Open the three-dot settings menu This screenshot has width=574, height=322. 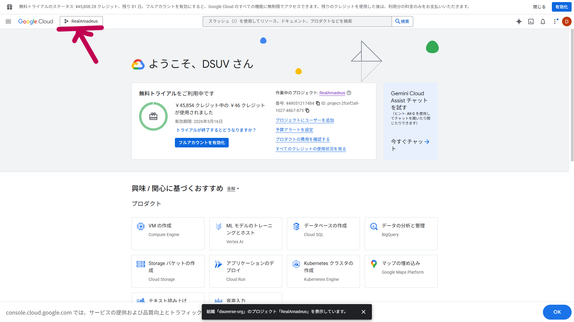click(x=555, y=21)
